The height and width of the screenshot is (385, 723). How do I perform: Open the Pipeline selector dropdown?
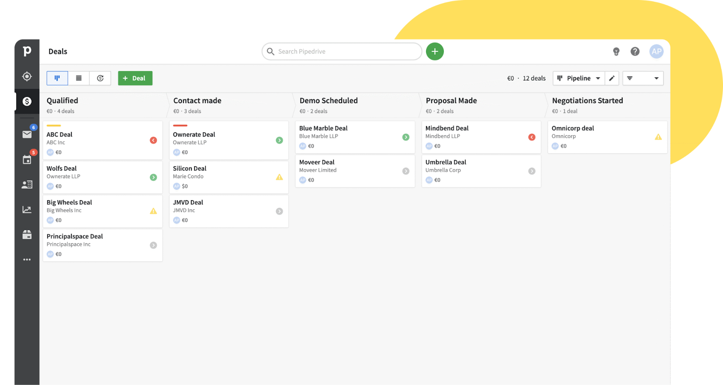[x=579, y=78]
